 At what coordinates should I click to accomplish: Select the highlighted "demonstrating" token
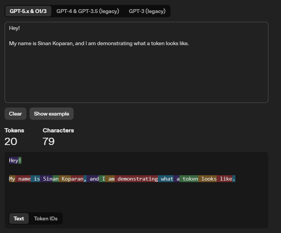(x=137, y=179)
